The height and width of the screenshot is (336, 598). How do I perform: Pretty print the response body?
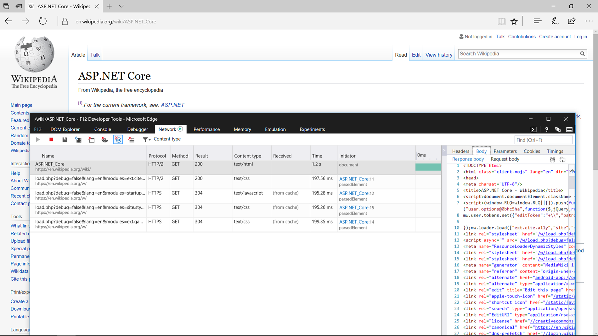coord(552,160)
